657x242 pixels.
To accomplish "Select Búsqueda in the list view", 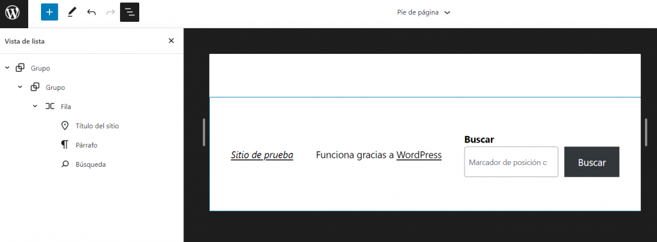I will point(90,164).
